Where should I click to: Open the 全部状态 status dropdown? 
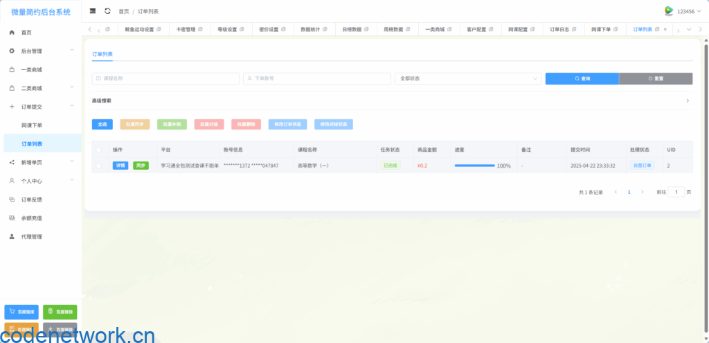[467, 79]
